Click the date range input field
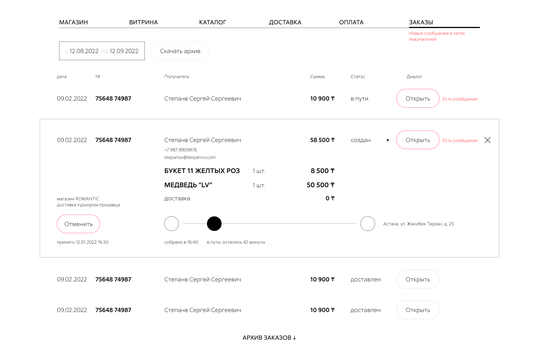The height and width of the screenshot is (355, 539). pos(102,51)
